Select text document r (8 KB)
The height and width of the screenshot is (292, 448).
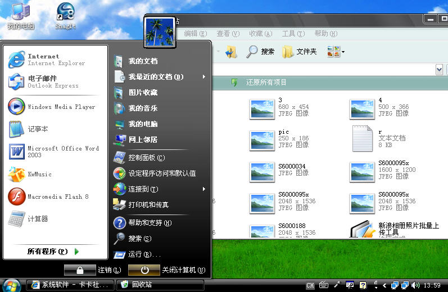(379, 138)
